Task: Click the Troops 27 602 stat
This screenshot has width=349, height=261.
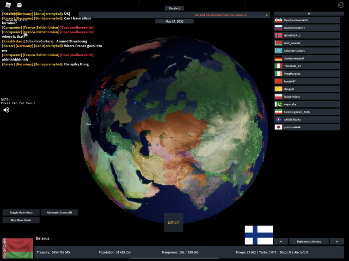Action: [x=246, y=252]
